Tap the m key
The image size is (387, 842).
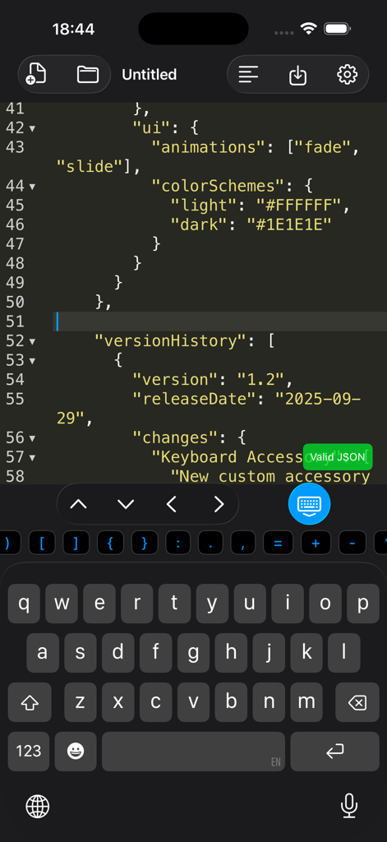coord(306,702)
